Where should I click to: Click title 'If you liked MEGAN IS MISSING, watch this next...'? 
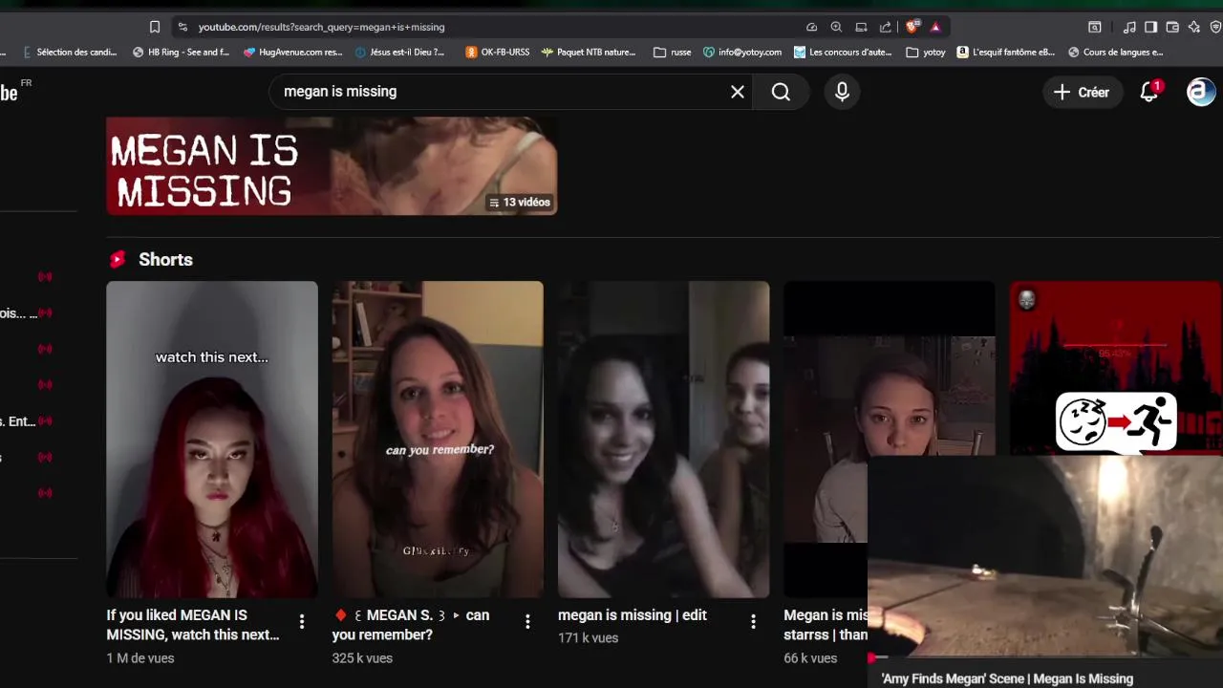click(193, 625)
